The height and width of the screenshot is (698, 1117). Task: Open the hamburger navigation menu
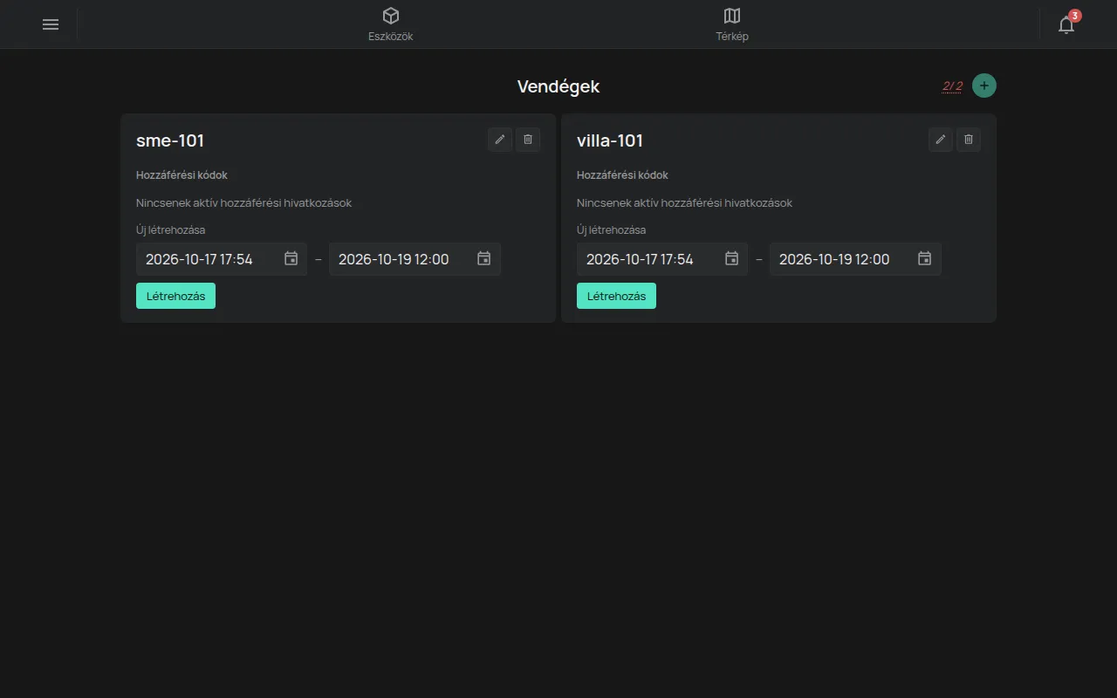point(51,24)
